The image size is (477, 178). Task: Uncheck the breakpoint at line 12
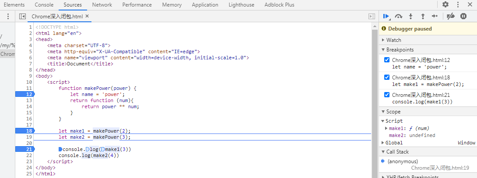point(387,60)
